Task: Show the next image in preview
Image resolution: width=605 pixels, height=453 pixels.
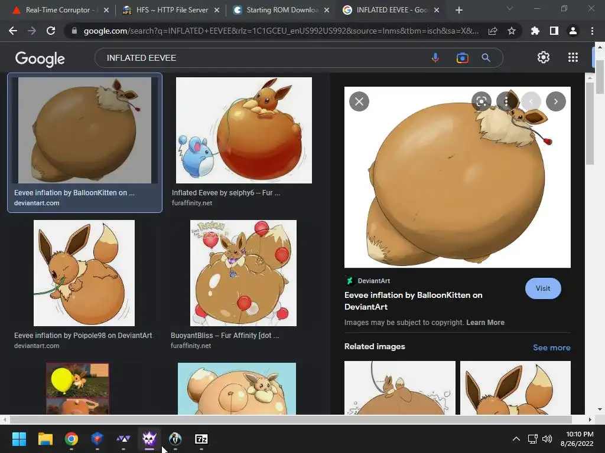Action: pyautogui.click(x=555, y=101)
